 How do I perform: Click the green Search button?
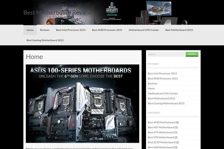(192, 54)
